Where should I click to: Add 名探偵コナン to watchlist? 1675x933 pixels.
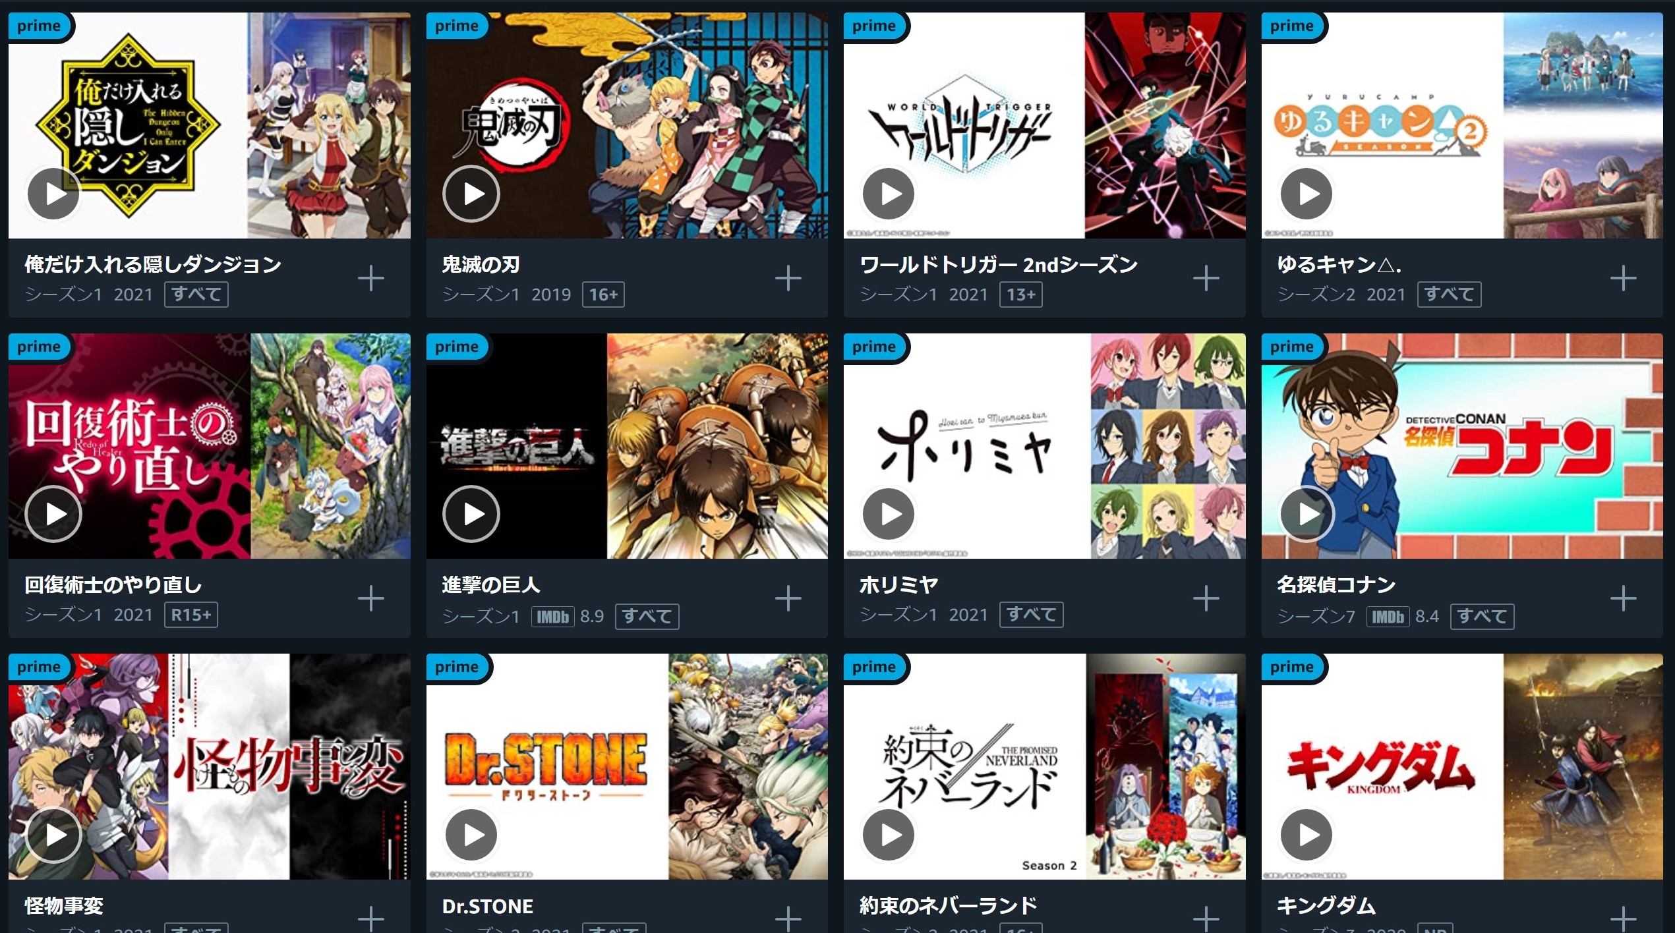pos(1623,598)
